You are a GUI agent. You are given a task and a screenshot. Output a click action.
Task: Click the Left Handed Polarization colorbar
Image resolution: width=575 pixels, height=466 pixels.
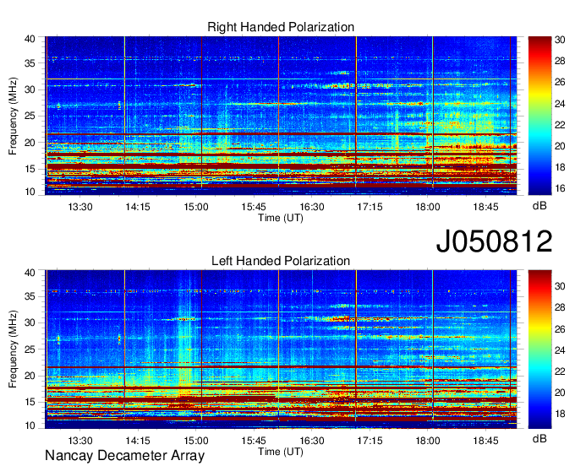(539, 349)
